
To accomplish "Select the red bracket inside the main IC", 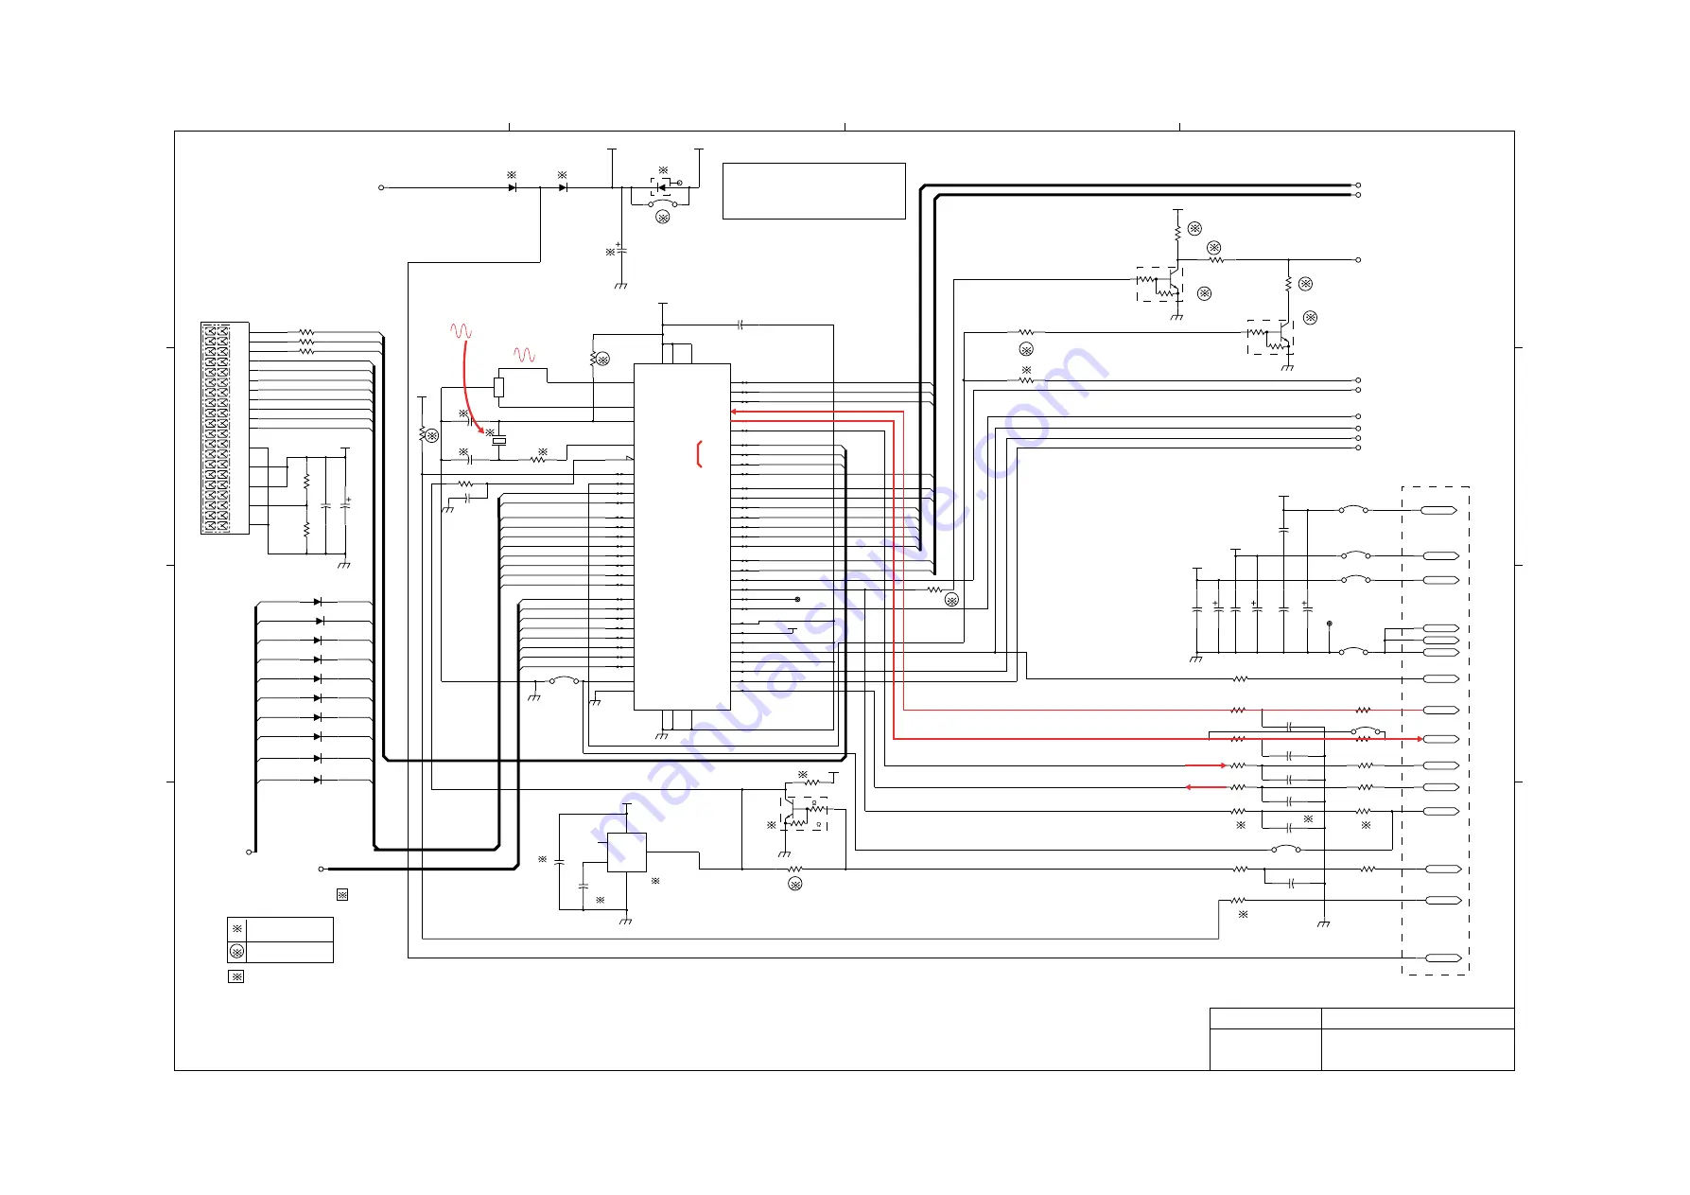I will 699,454.
